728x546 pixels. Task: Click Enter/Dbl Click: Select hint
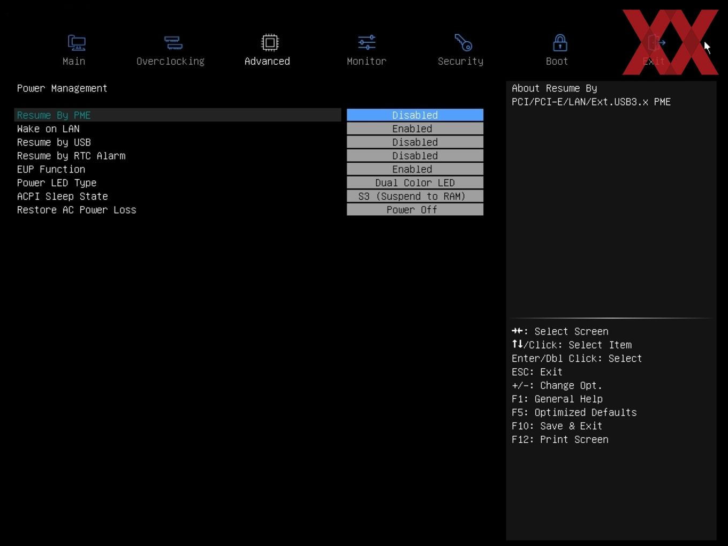(x=577, y=359)
